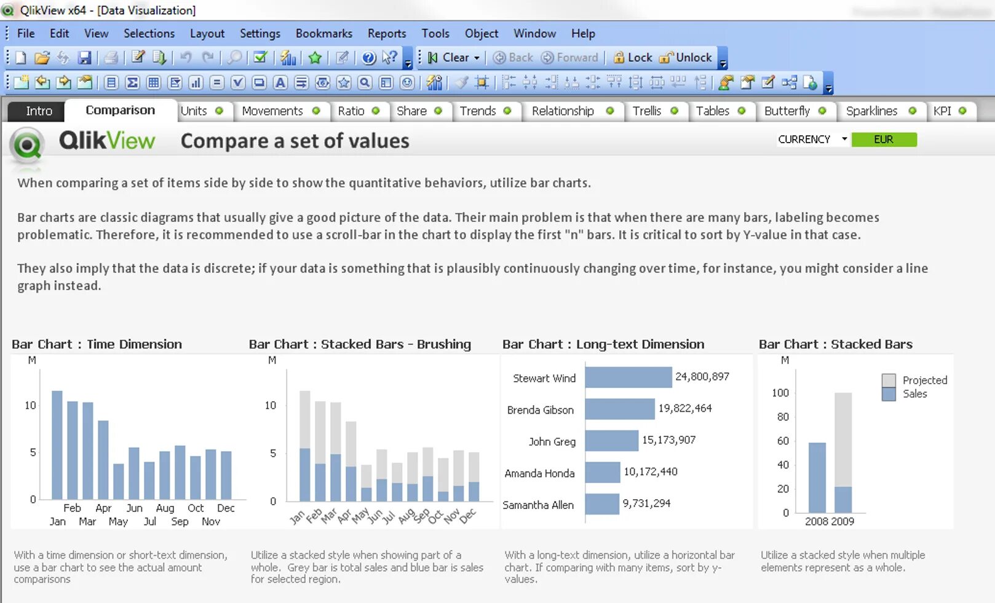Viewport: 995px width, 603px height.
Task: Switch to the Units sheet tab
Action: coord(205,111)
